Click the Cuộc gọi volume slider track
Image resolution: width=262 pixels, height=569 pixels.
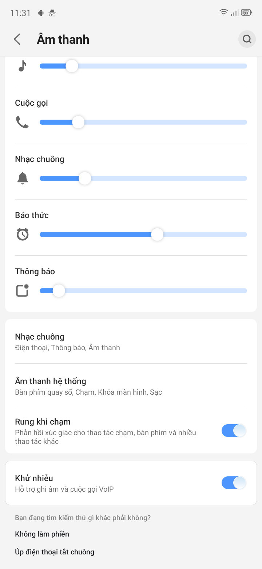tap(164, 122)
